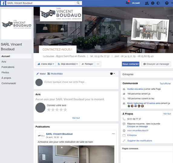Open SARL Vincent Boudaud post author link
173x163 pixels.
pyautogui.click(x=59, y=134)
